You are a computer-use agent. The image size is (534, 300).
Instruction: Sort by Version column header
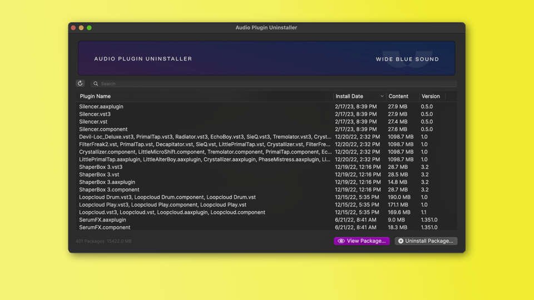click(431, 96)
